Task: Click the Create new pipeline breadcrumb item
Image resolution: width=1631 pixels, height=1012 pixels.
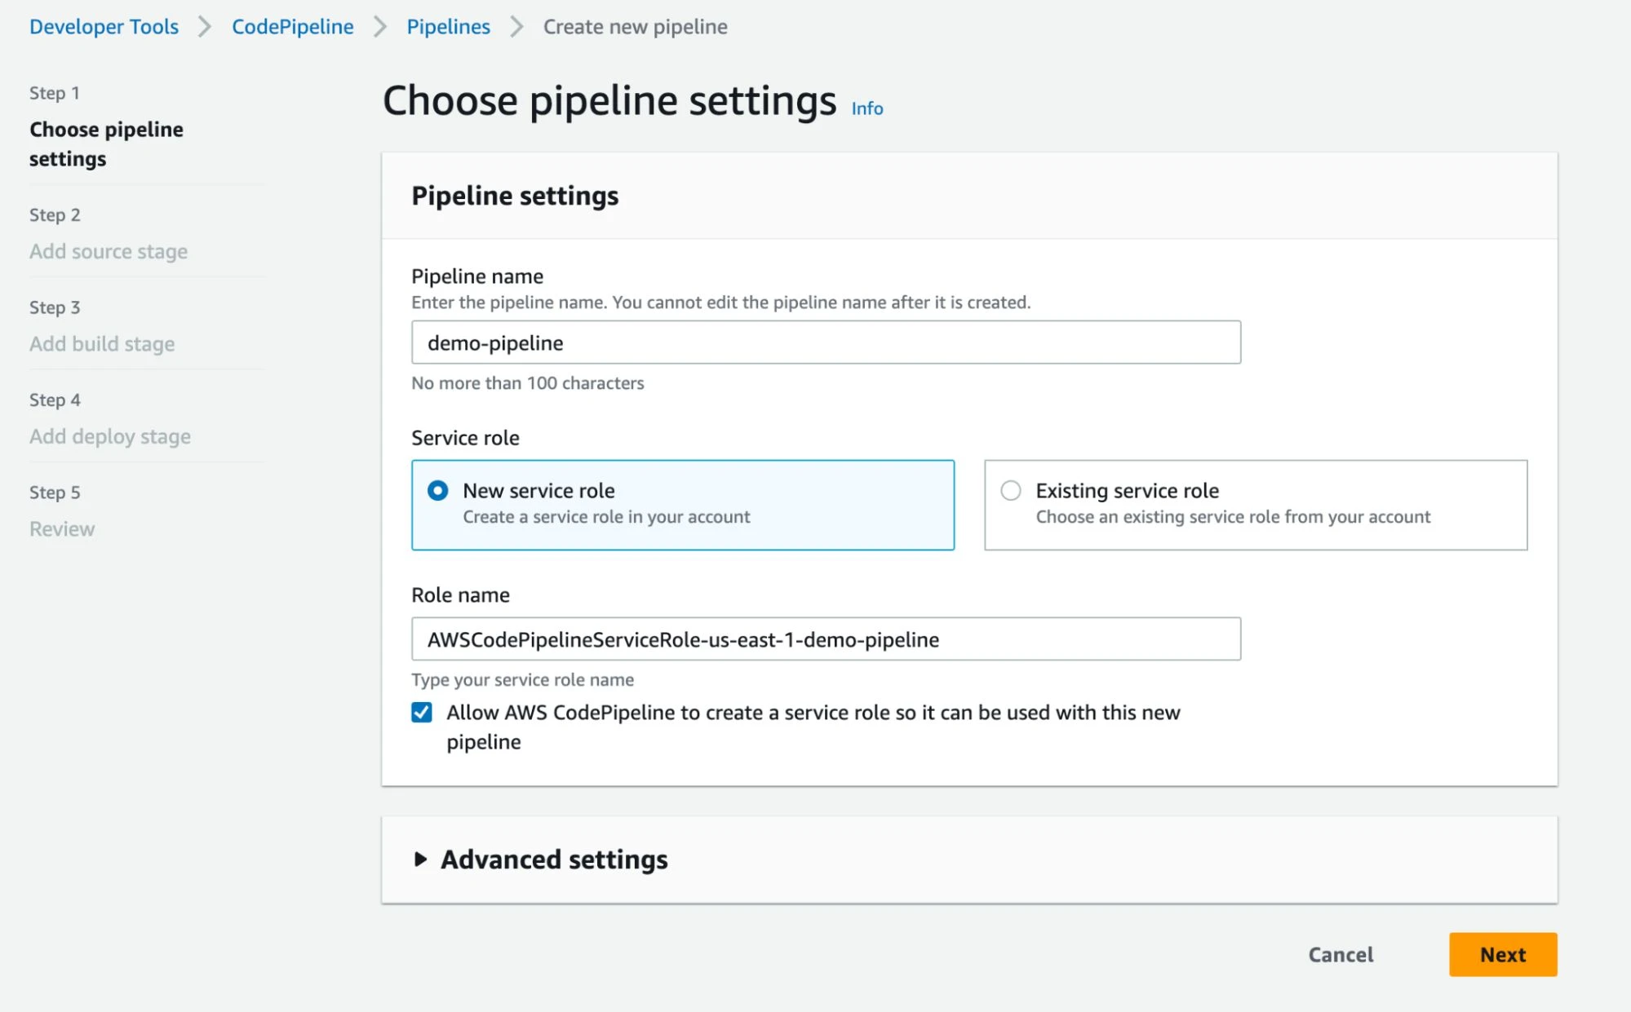Action: 634,26
